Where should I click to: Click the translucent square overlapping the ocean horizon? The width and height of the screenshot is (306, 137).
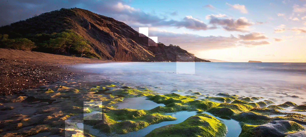pyautogui.click(x=185, y=65)
